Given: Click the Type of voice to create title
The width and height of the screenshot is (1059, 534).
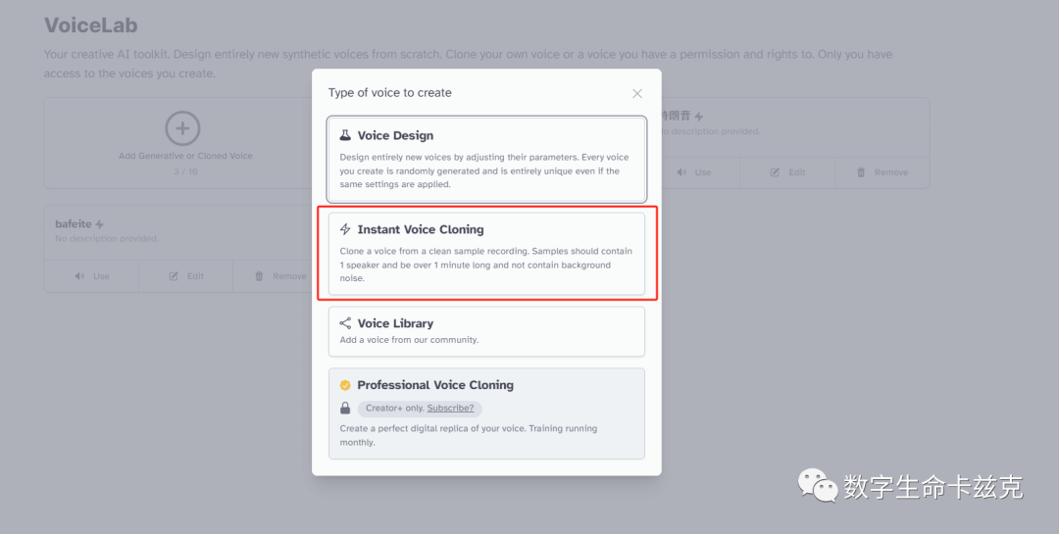Looking at the screenshot, I should pyautogui.click(x=389, y=92).
